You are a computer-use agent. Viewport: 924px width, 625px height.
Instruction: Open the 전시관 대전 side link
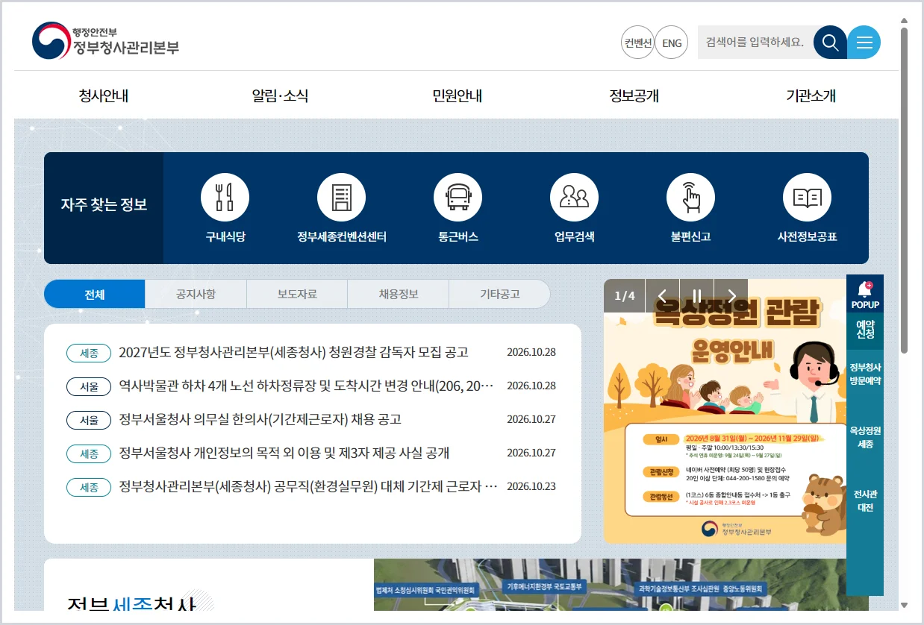pyautogui.click(x=865, y=500)
